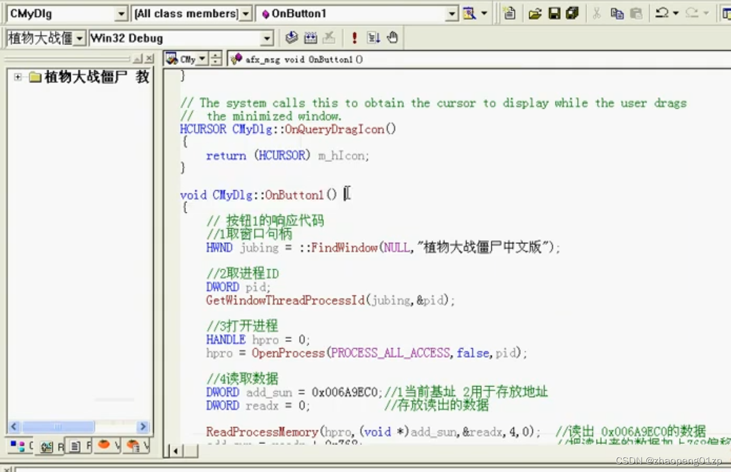Viewport: 731px width, 472px height.
Task: Close the workspace panel with X
Action: [150, 58]
